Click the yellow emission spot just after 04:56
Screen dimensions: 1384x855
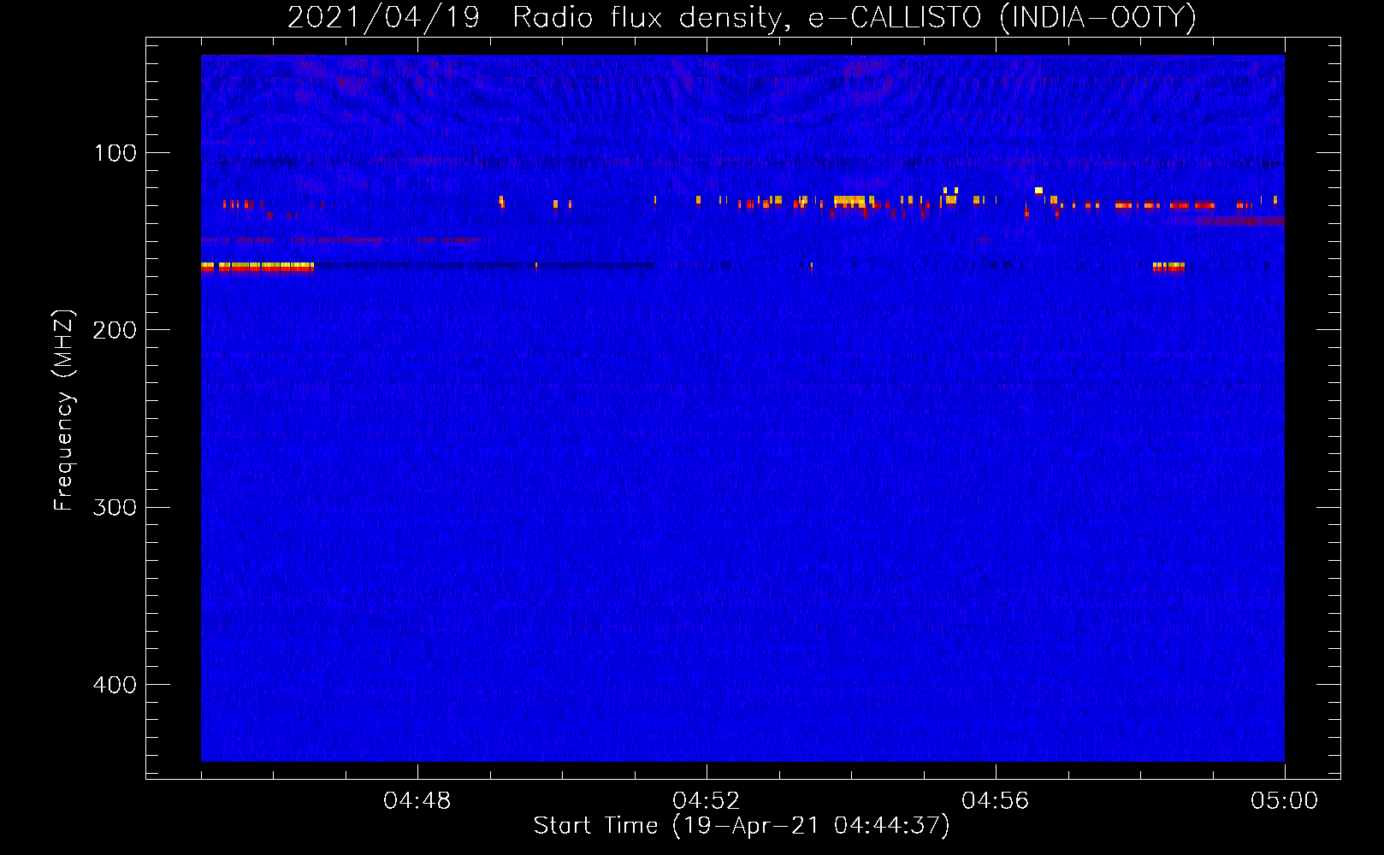point(1038,191)
